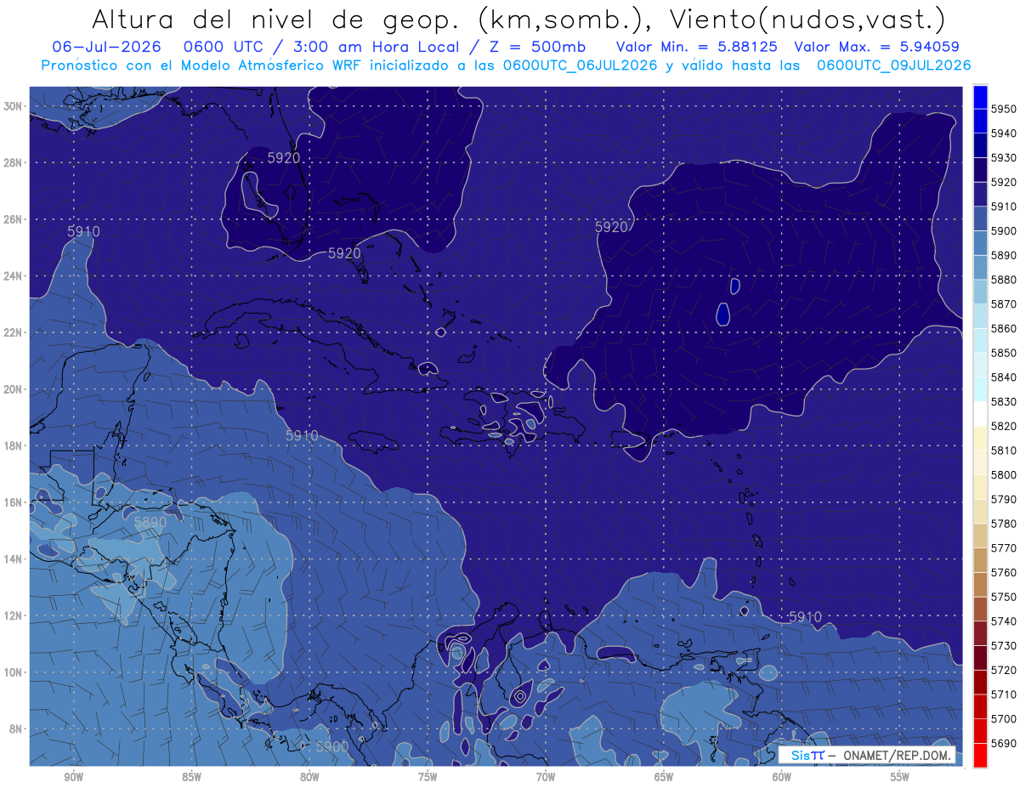Click the 5820 value on the color scale
The image size is (1020, 788).
click(x=1003, y=426)
